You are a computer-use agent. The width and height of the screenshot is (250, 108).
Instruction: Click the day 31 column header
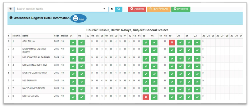[x=241, y=36]
